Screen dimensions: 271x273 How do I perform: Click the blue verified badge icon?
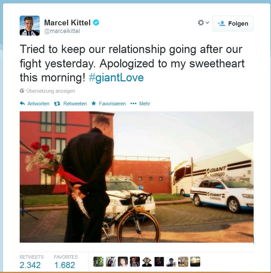coord(96,23)
